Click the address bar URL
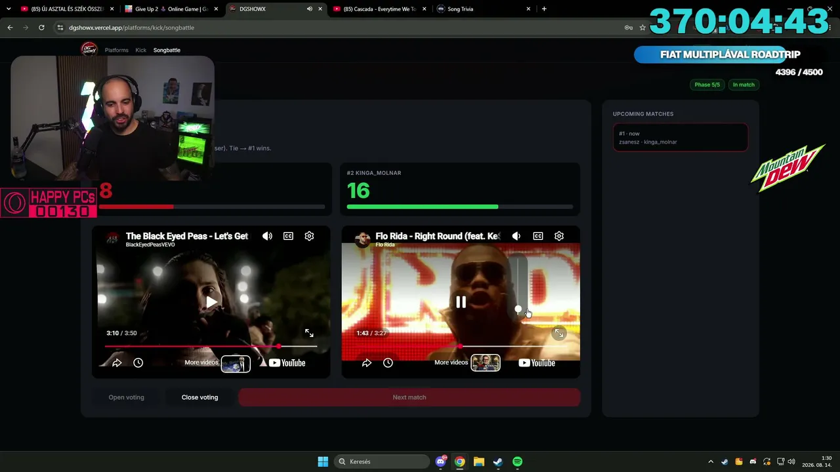The height and width of the screenshot is (472, 840). click(x=131, y=28)
